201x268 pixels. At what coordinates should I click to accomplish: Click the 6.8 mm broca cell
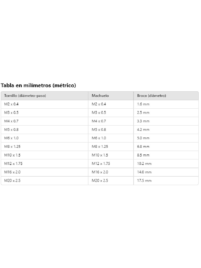(143, 147)
